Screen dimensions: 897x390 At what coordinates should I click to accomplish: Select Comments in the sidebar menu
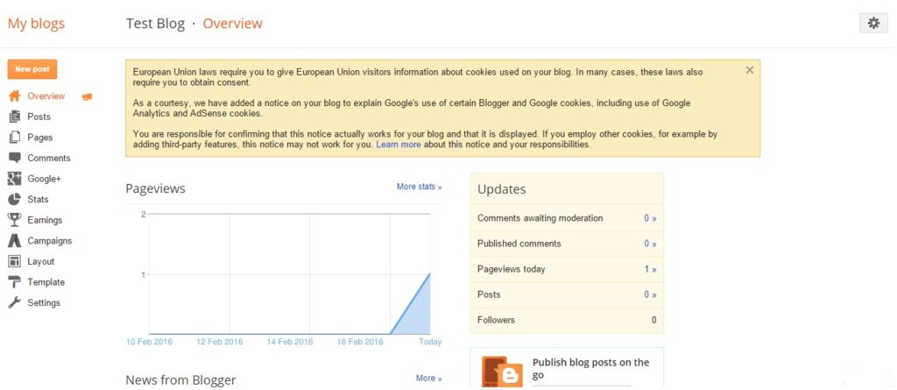click(49, 158)
